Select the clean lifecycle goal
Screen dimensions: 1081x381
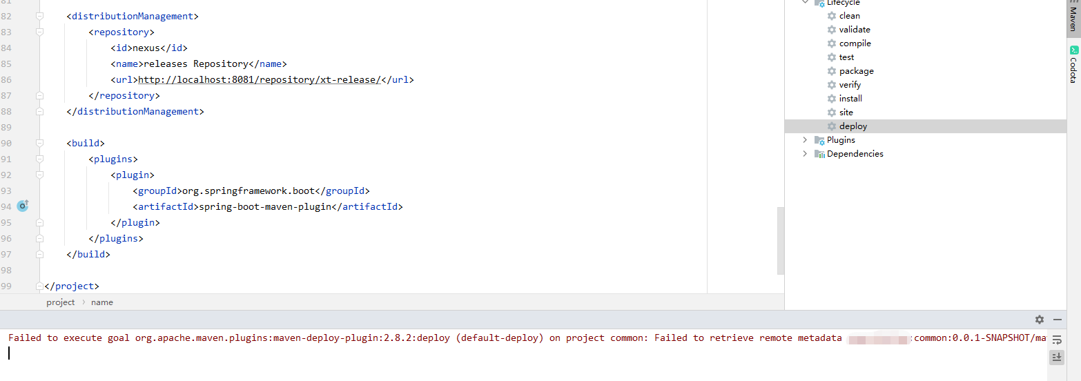(849, 16)
